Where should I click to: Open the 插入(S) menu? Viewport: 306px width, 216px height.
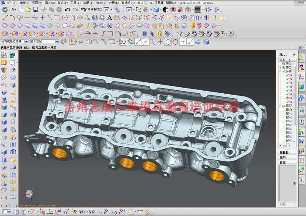click(50, 3)
